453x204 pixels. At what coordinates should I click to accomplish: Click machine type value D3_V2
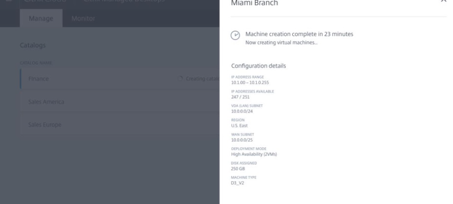237,183
